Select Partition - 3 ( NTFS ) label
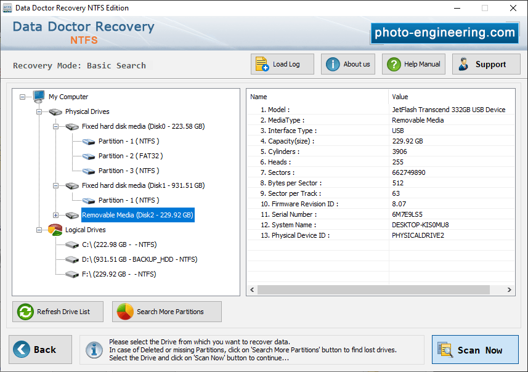The image size is (528, 372). click(x=129, y=171)
